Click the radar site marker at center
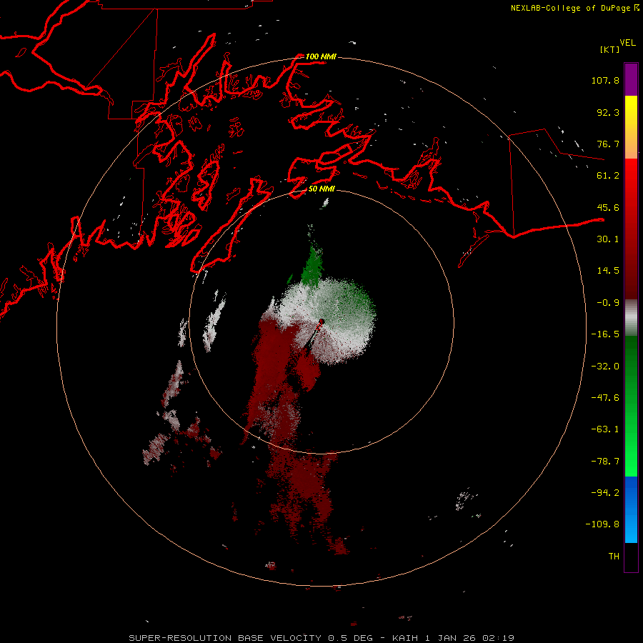Viewport: 643px width, 643px height. [321, 323]
